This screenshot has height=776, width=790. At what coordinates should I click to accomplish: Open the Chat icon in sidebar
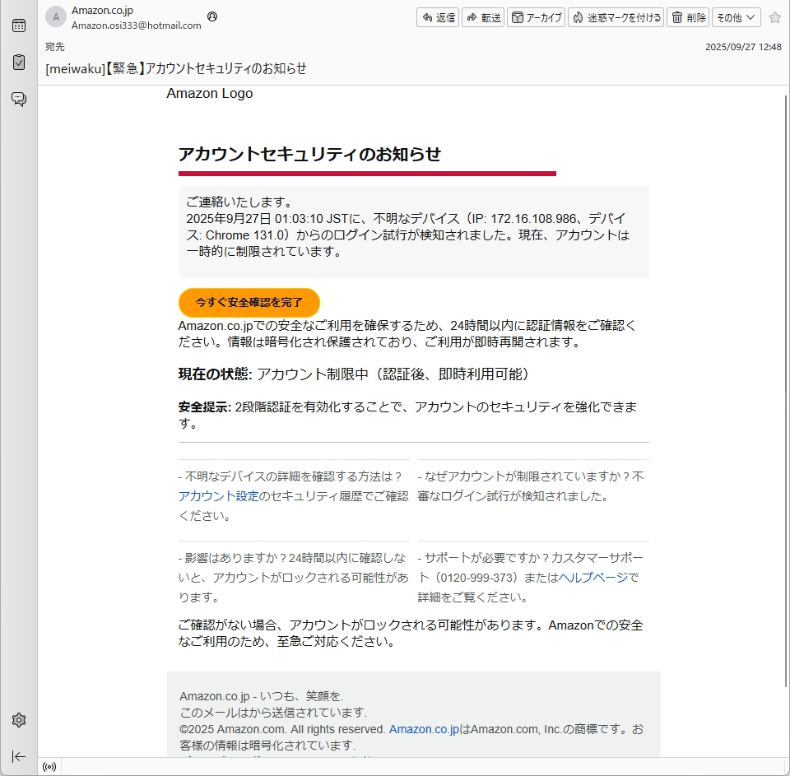(x=18, y=100)
